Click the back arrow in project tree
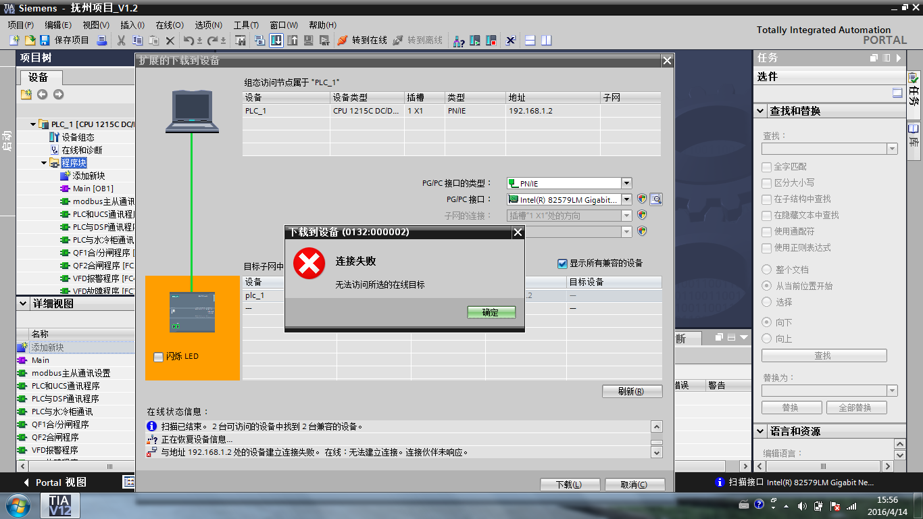Viewport: 923px width, 519px height. coord(43,95)
